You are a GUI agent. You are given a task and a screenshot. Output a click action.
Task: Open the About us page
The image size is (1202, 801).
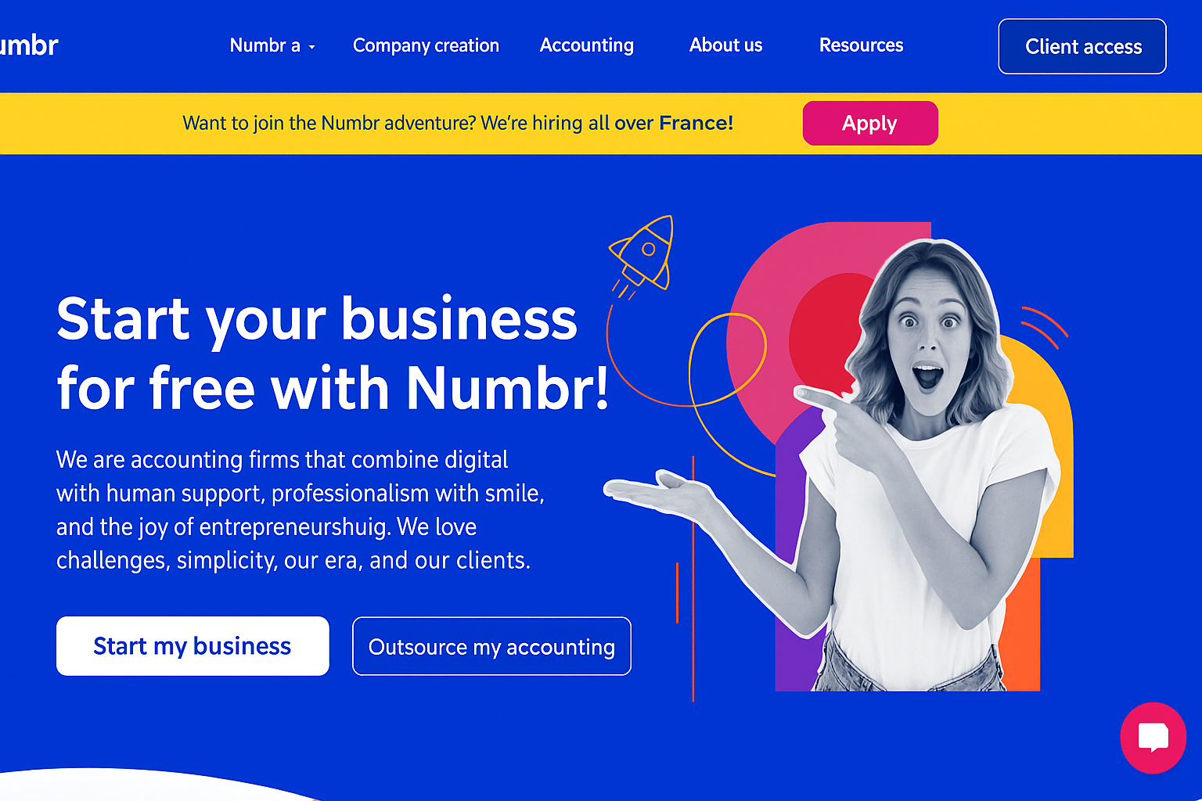pos(725,45)
